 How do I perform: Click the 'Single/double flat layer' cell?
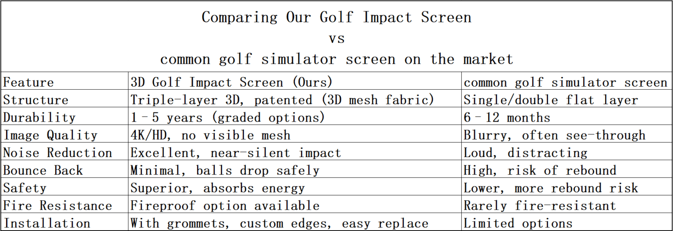point(551,100)
